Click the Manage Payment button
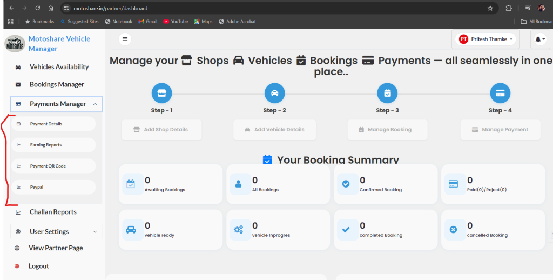 coord(500,130)
